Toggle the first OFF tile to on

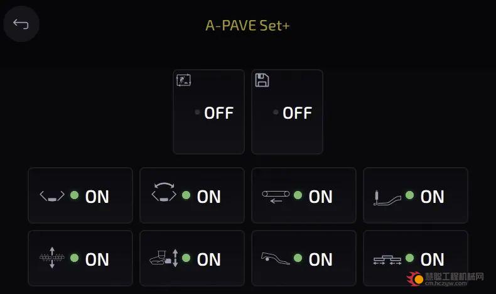(x=209, y=112)
